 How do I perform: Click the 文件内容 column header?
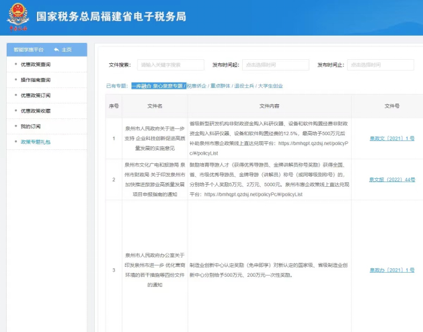coord(269,106)
